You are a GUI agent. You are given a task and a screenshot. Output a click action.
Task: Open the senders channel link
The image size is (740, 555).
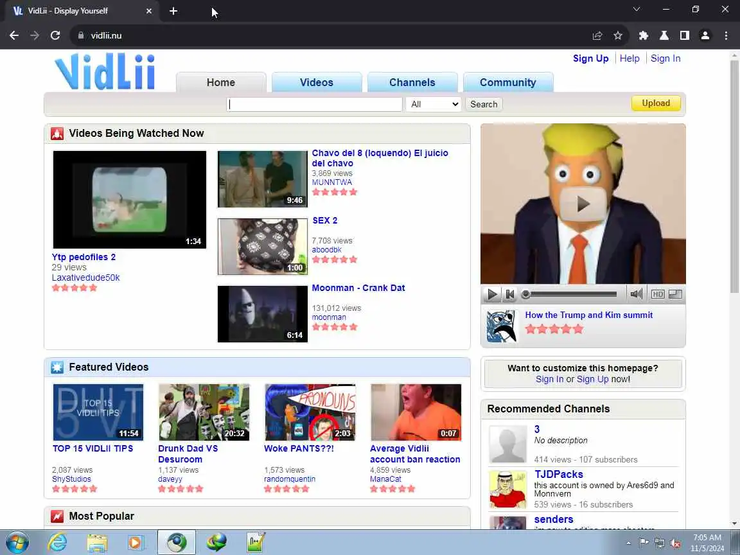554,519
